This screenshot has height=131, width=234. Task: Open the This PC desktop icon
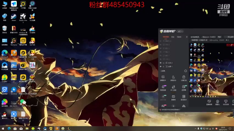tap(4, 5)
